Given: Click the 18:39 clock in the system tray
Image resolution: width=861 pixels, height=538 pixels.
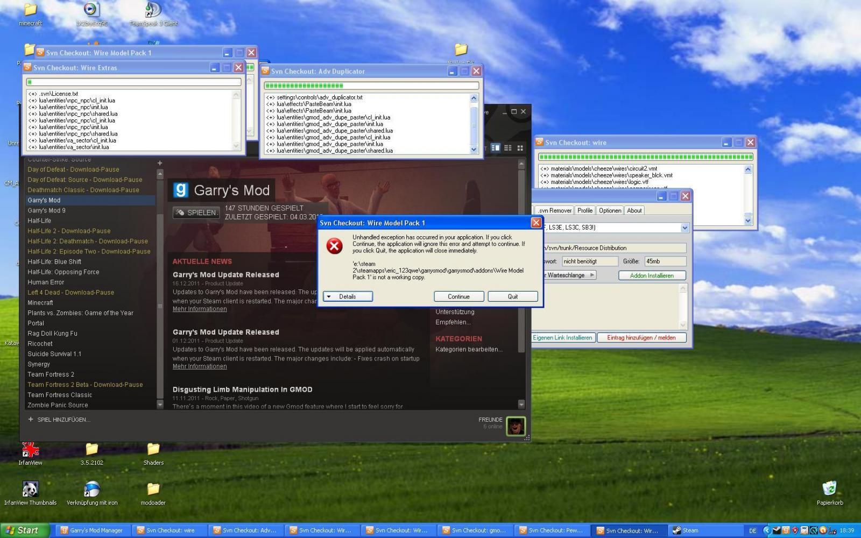Looking at the screenshot, I should (x=846, y=530).
